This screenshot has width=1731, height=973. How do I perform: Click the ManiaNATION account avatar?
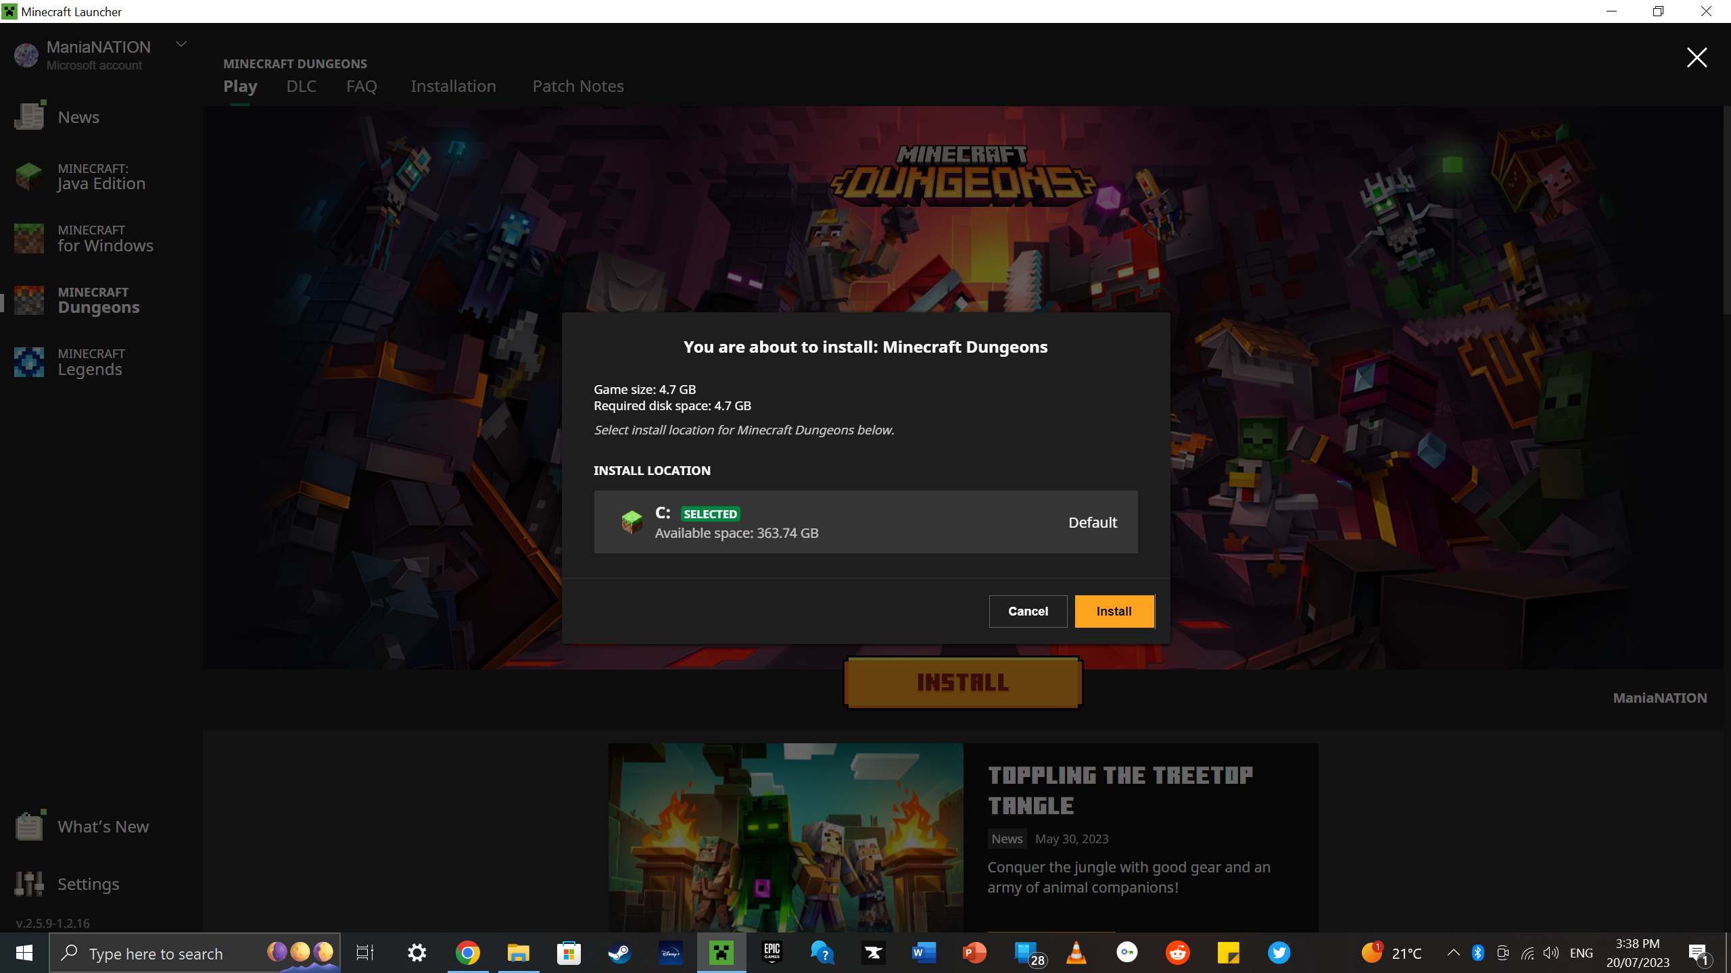pos(26,55)
